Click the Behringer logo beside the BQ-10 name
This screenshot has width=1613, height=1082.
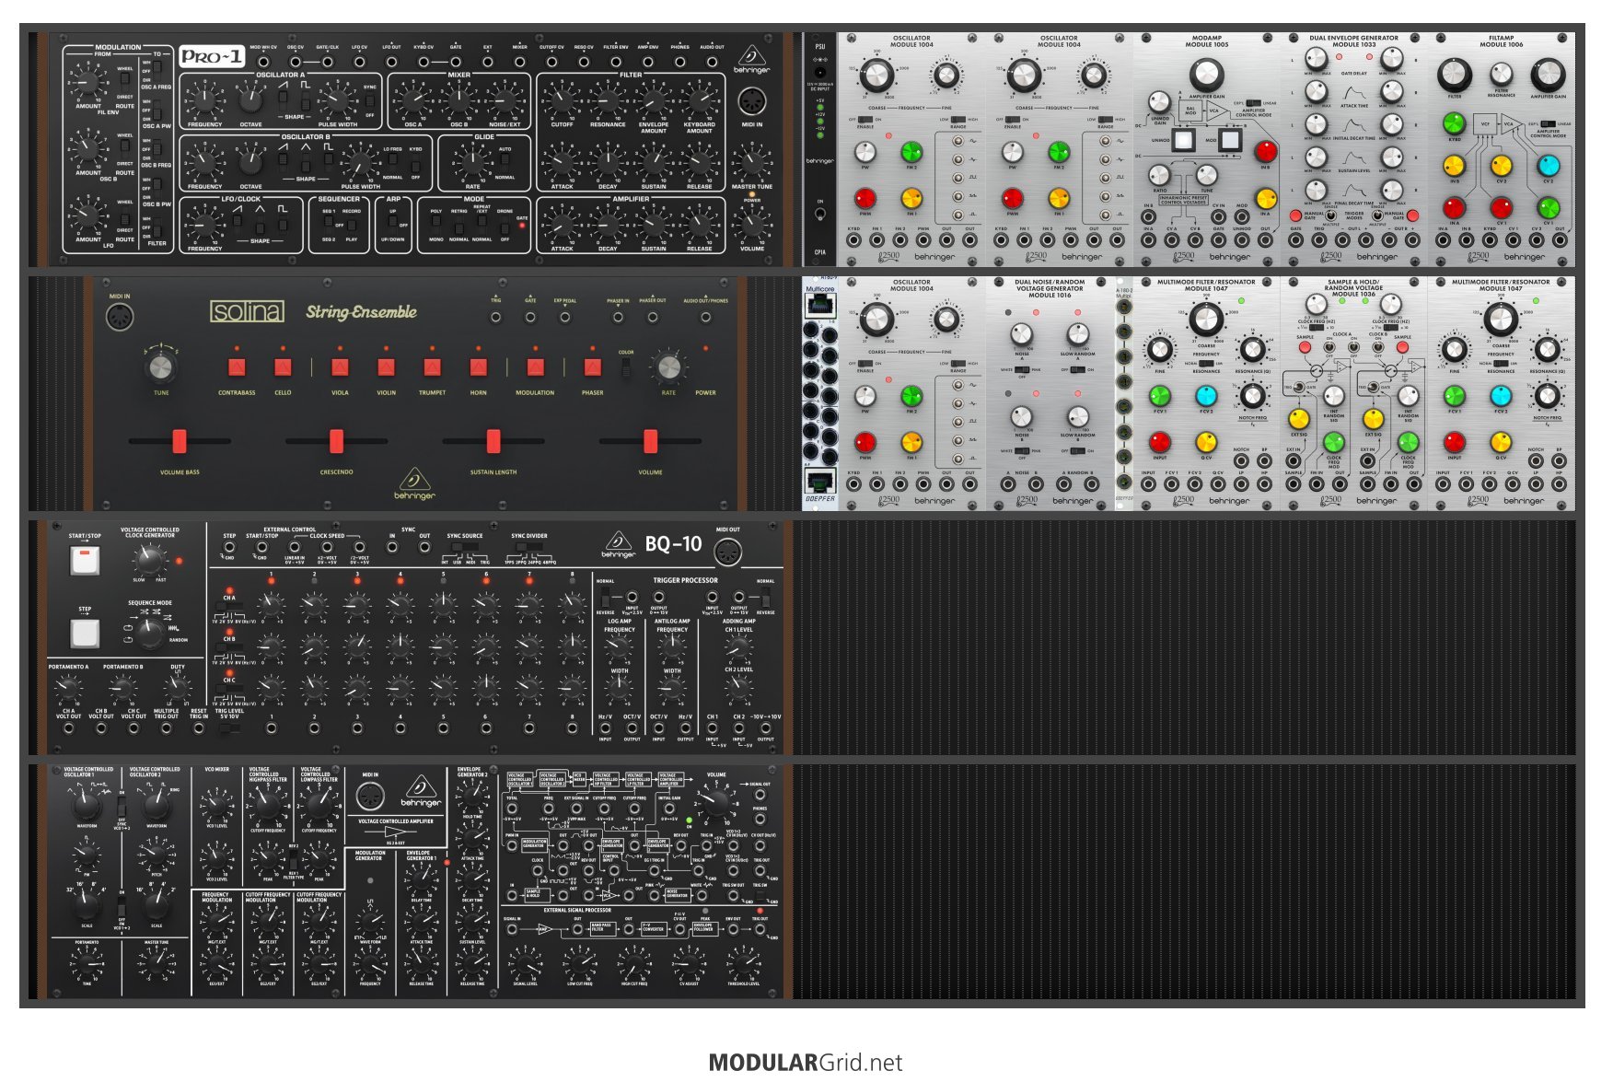pyautogui.click(x=619, y=543)
